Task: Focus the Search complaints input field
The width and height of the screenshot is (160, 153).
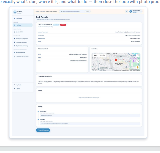Action: coord(75,11)
